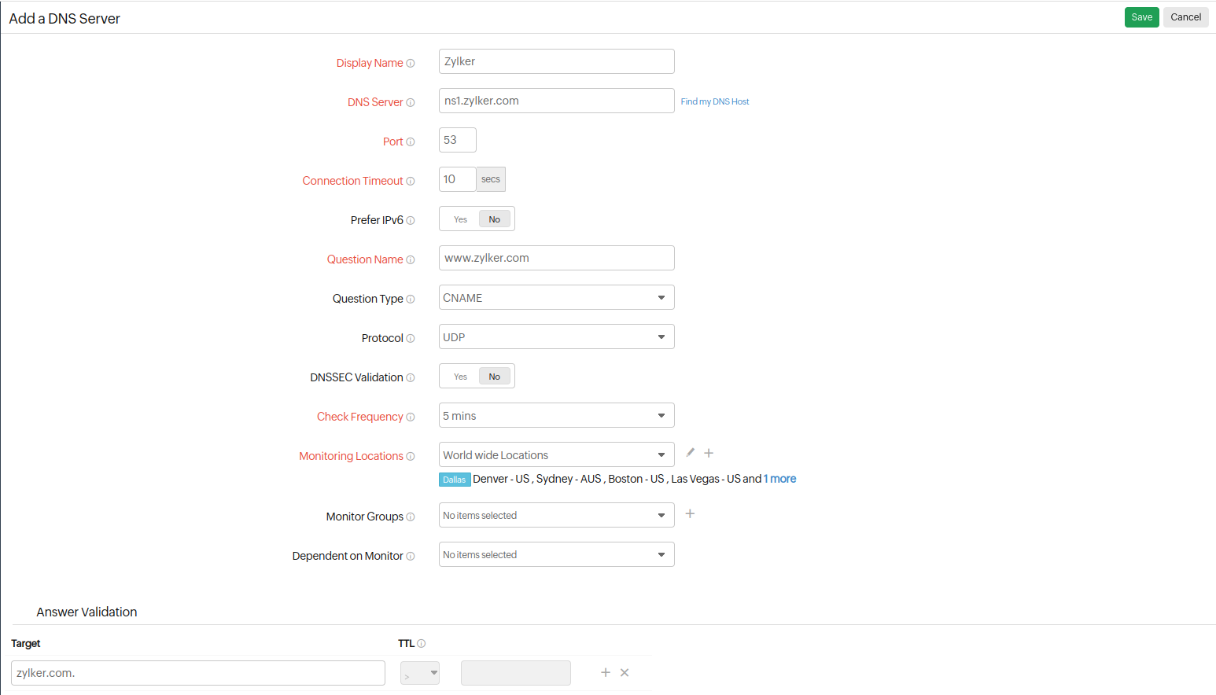Click the Find my DNS Host link
Image resolution: width=1216 pixels, height=695 pixels.
pos(714,101)
